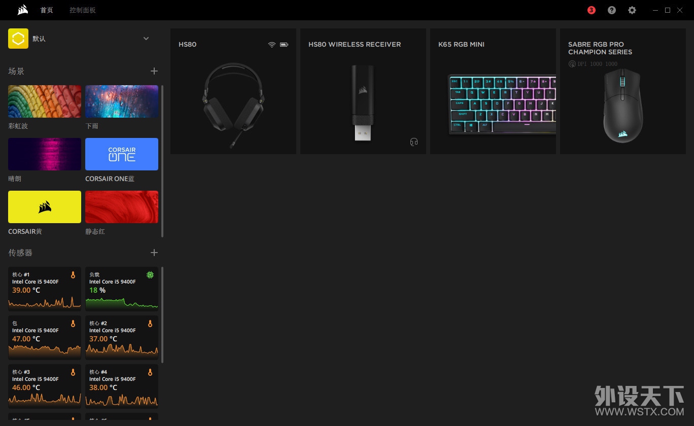Click the 核心 #2 thermometer icon
This screenshot has height=426, width=694.
coord(150,324)
